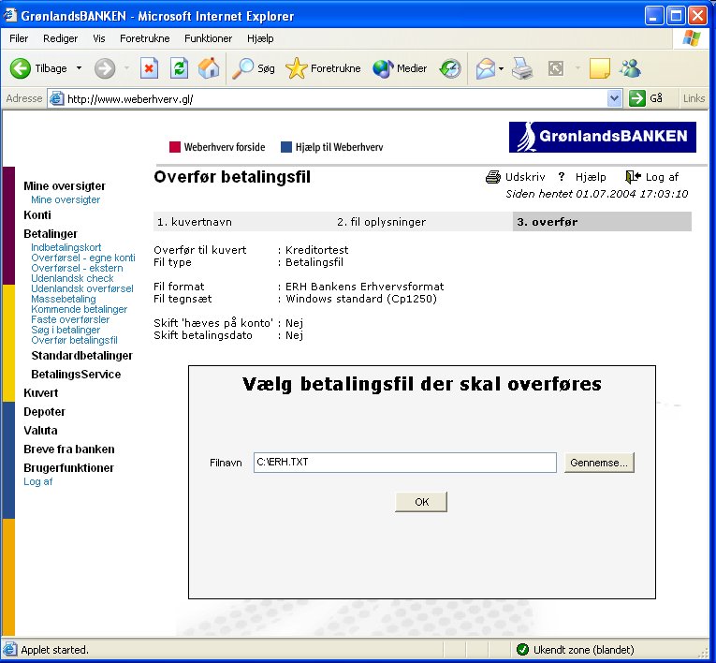Expand the Standardbetalinger section
This screenshot has width=716, height=663.
81,356
